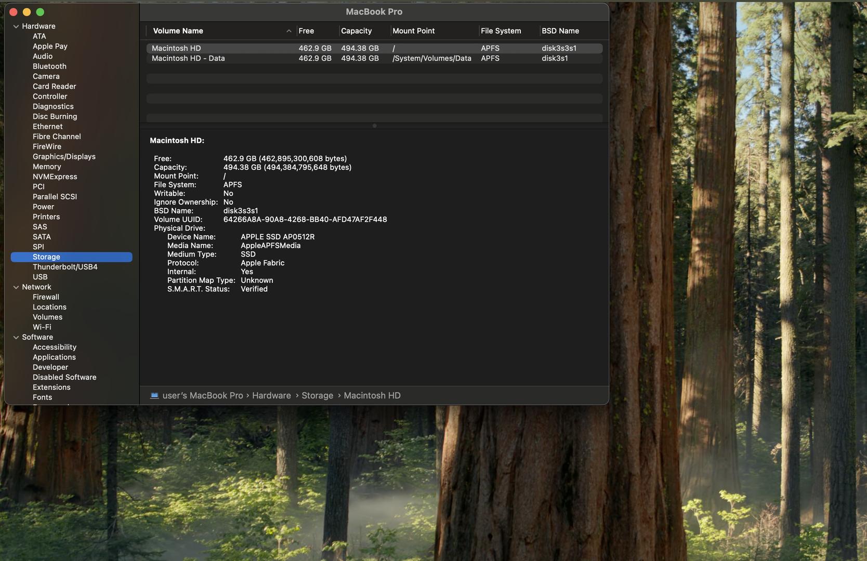Select USB in the sidebar
The image size is (867, 561).
[x=40, y=277]
